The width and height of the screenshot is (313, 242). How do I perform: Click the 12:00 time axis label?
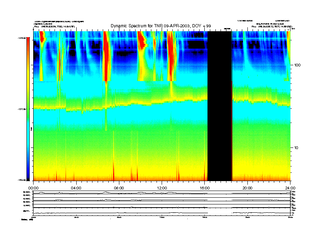click(x=162, y=188)
